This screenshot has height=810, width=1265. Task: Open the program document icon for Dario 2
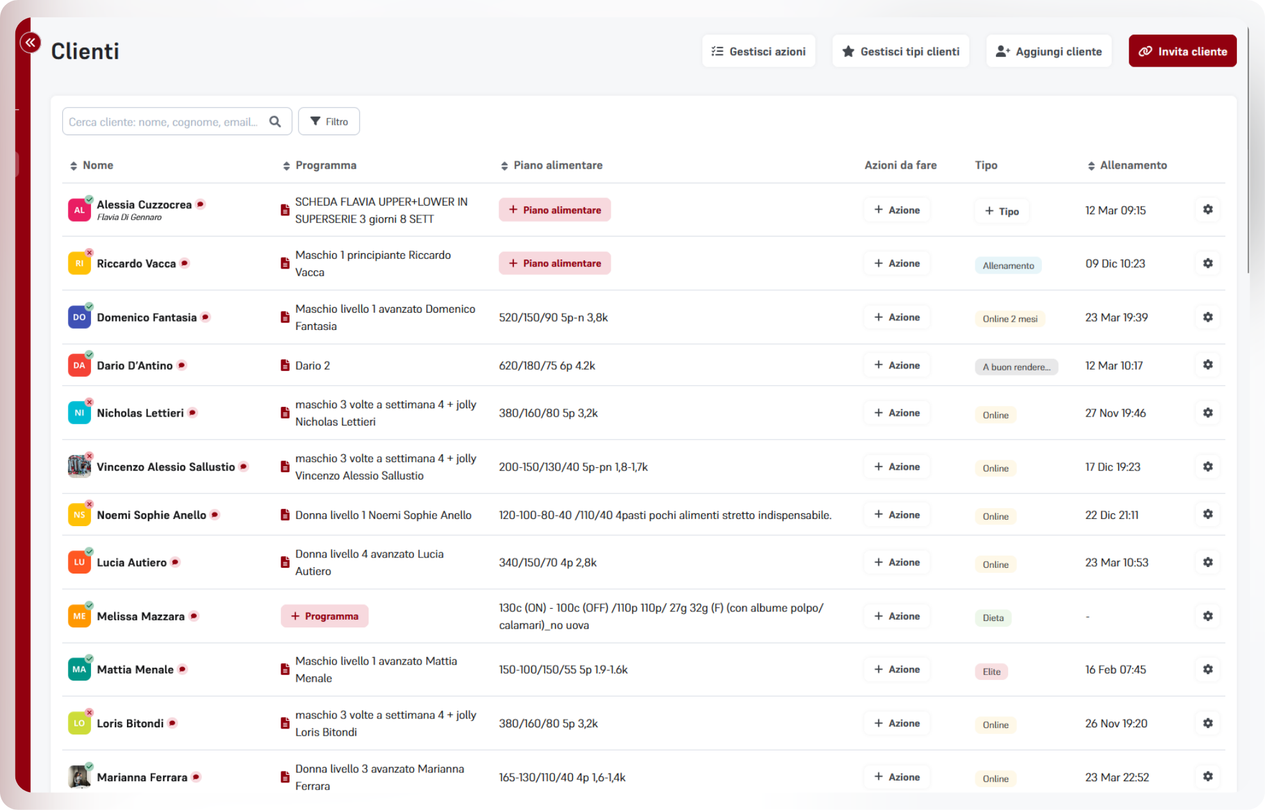tap(285, 365)
